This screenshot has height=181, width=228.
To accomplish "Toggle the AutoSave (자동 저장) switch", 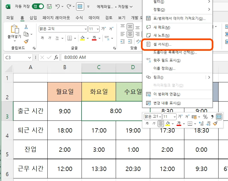I will coord(38,6).
